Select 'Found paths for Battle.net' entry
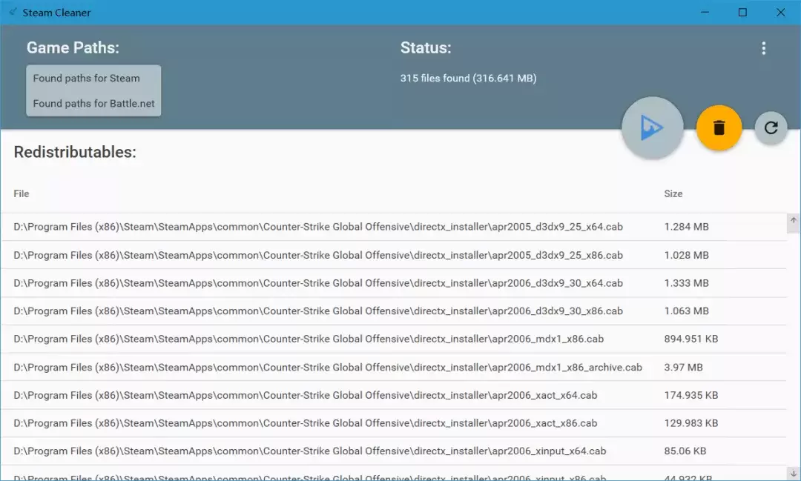Screen dimensions: 801x481 pos(93,103)
